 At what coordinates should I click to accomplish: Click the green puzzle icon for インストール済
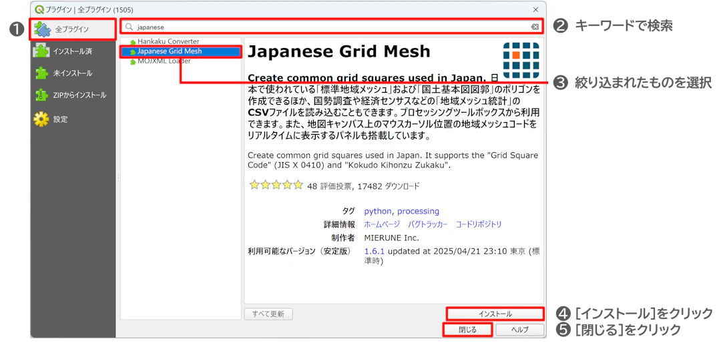pyautogui.click(x=41, y=51)
